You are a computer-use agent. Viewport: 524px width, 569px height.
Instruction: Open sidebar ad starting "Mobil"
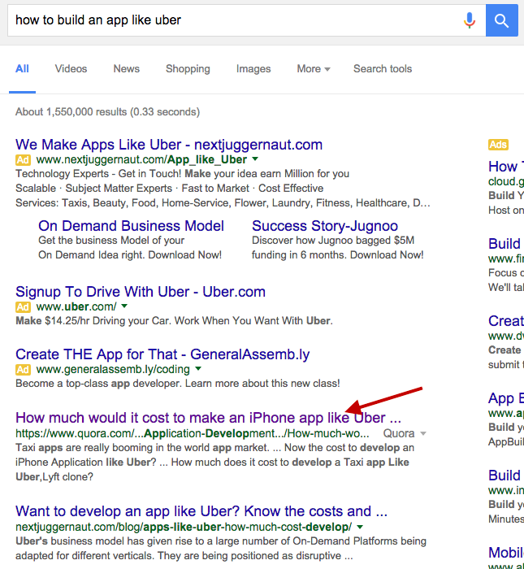pyautogui.click(x=506, y=553)
